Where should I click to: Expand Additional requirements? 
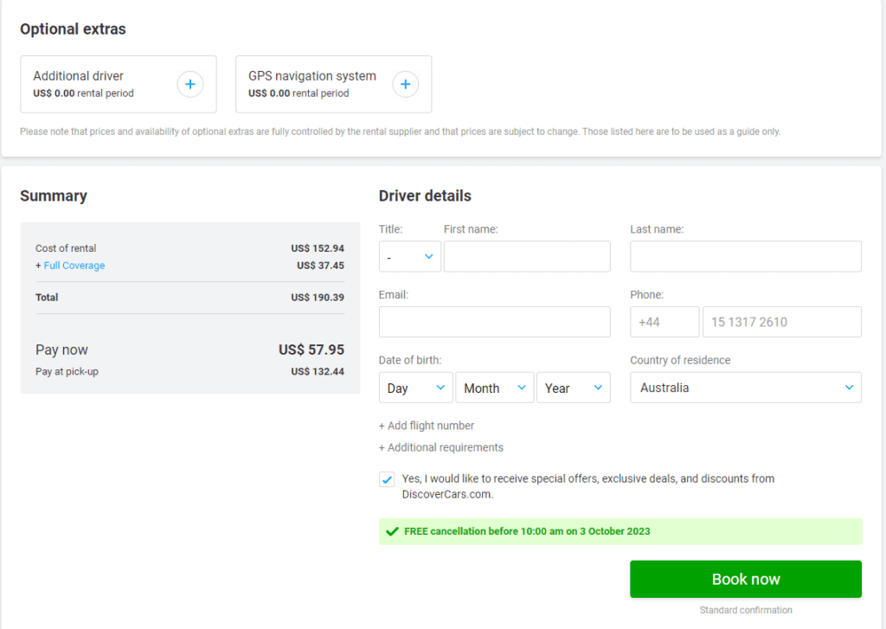(x=440, y=447)
